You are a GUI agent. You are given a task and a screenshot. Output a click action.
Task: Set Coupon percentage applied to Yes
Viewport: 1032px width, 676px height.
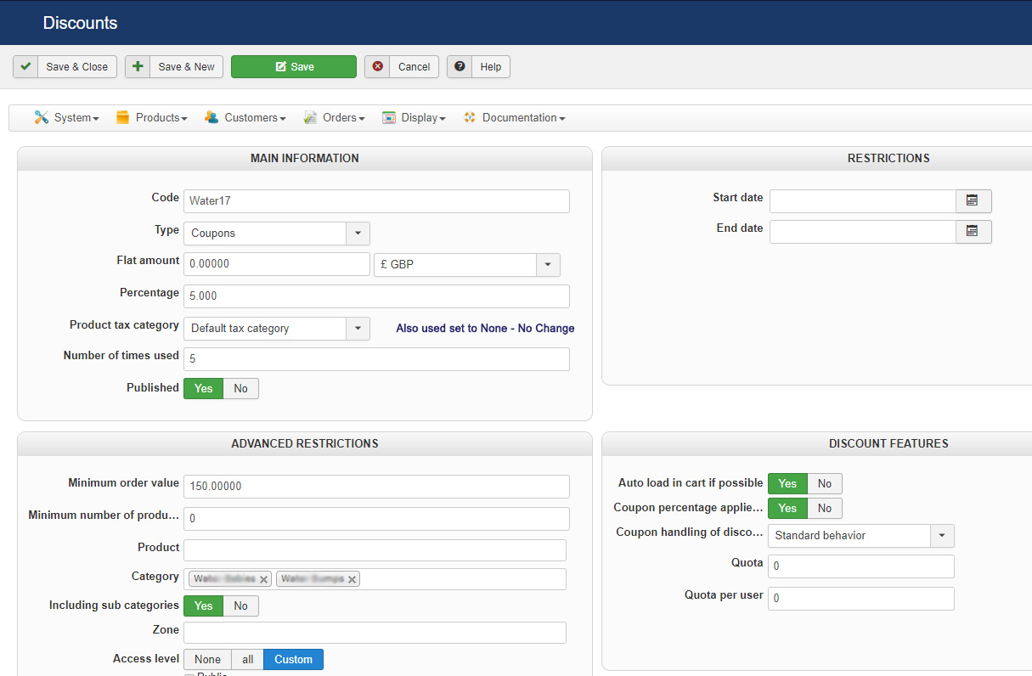788,508
